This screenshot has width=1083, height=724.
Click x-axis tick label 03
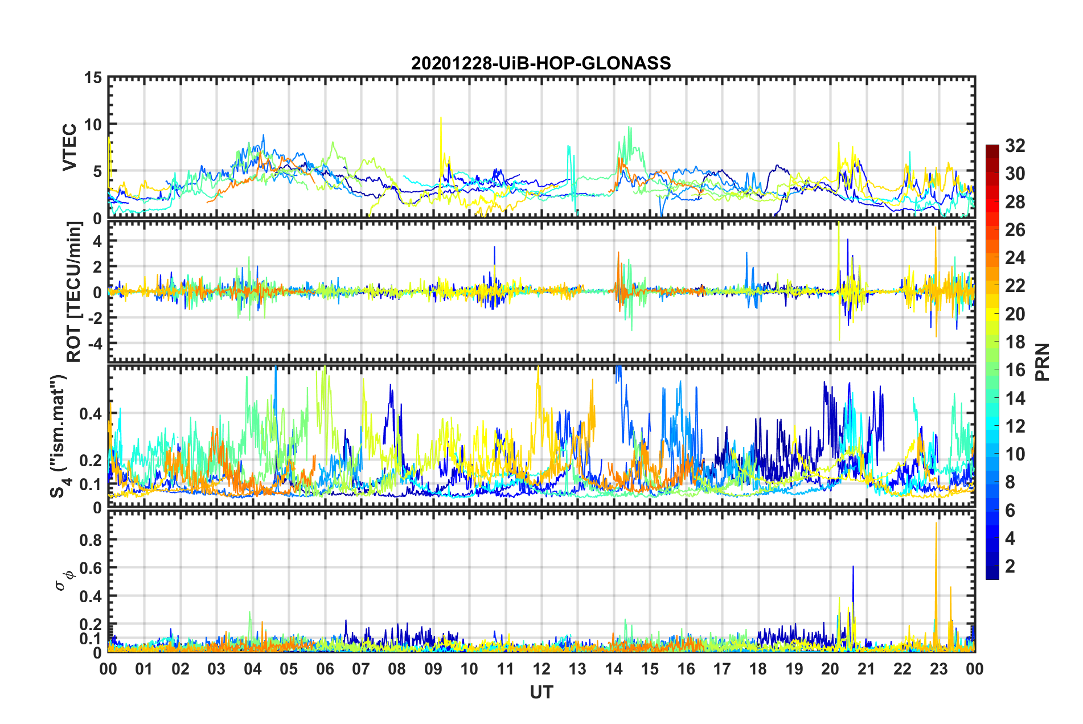pyautogui.click(x=216, y=669)
